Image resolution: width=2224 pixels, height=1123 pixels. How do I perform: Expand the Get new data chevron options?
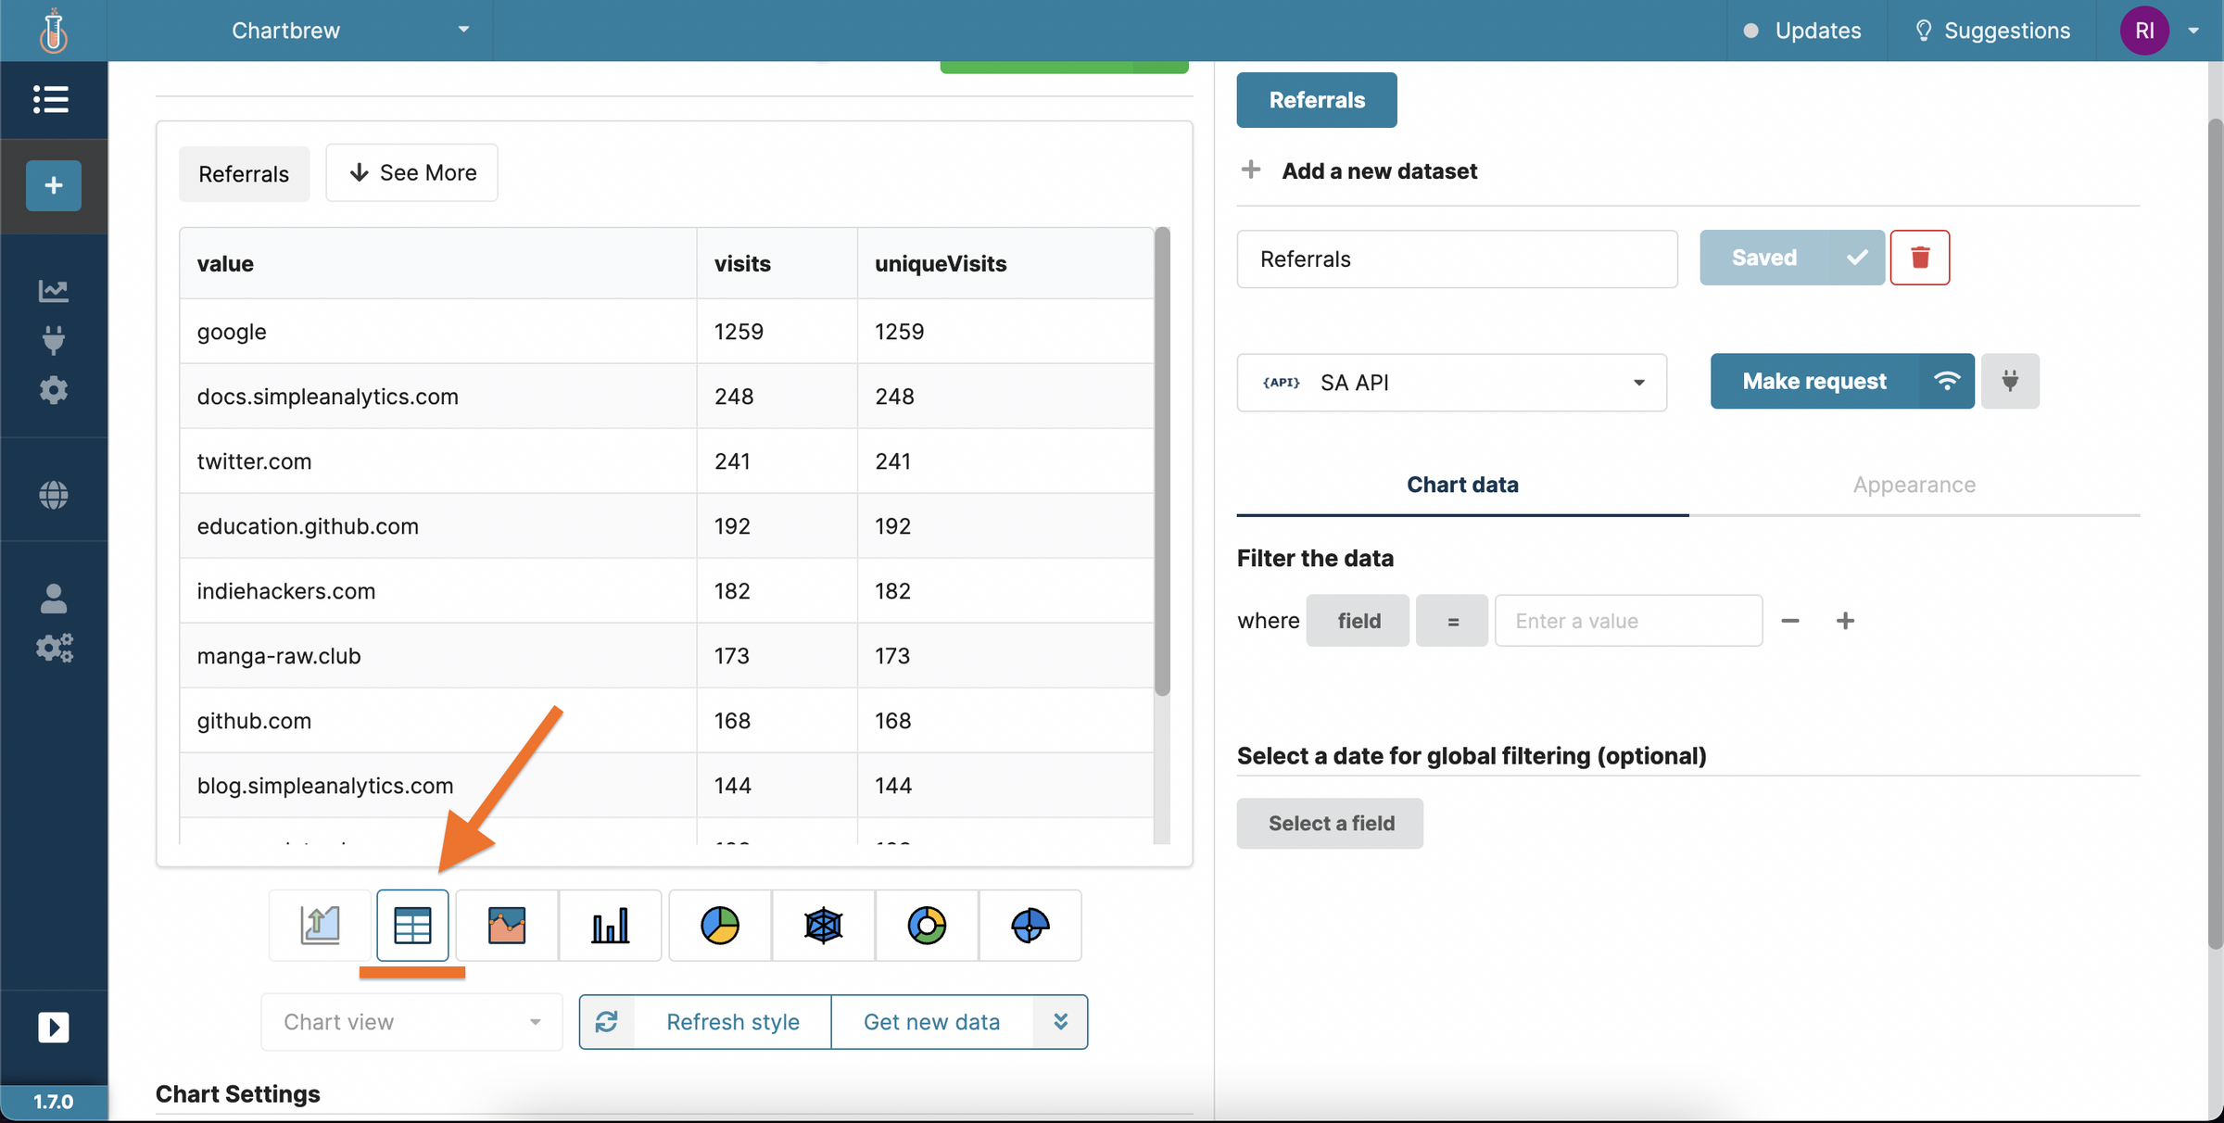click(x=1059, y=1021)
